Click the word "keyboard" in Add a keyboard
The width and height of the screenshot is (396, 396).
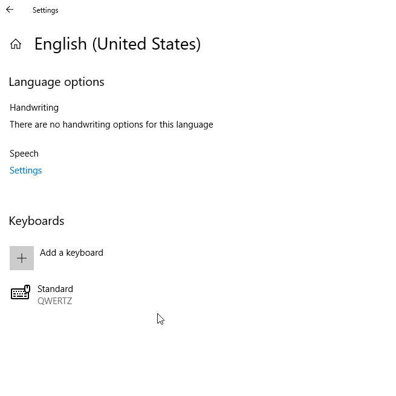click(x=84, y=253)
